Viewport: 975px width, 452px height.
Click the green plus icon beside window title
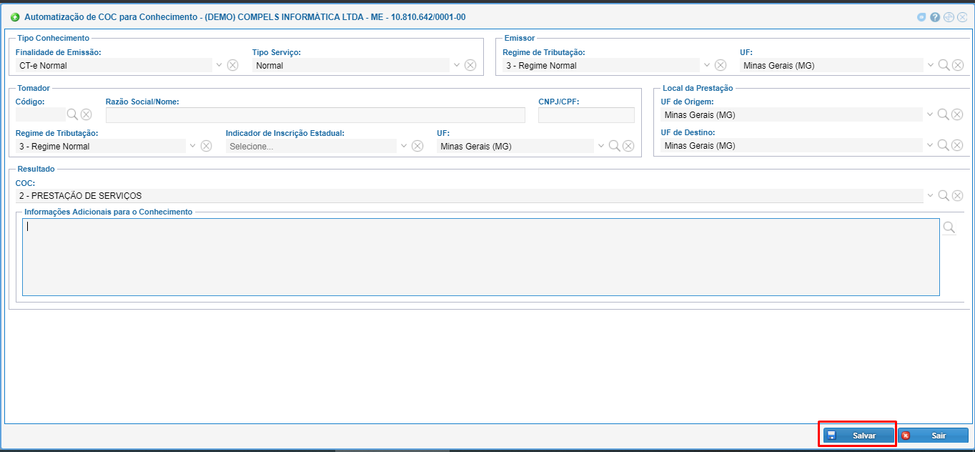coord(15,16)
